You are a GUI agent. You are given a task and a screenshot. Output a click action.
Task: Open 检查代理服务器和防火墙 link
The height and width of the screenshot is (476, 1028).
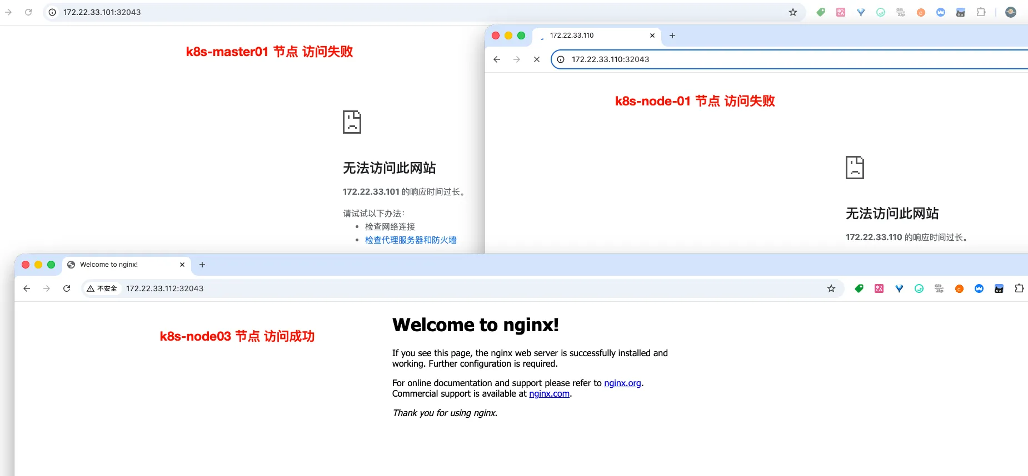411,240
